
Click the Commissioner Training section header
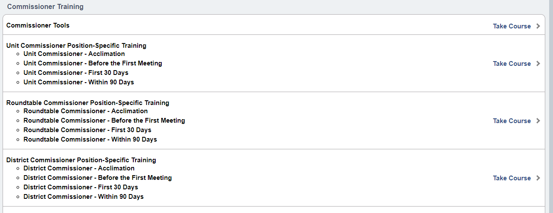(x=45, y=7)
